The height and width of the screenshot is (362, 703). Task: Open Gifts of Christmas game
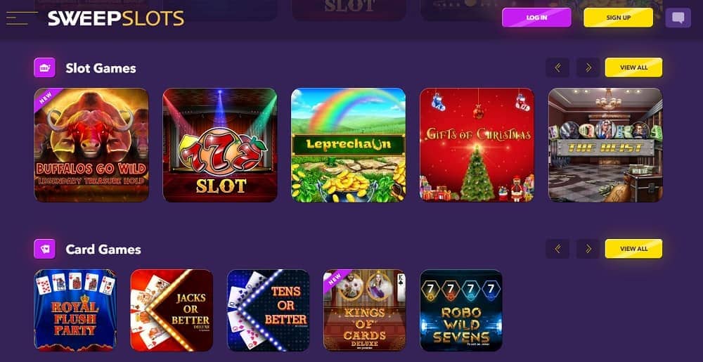click(477, 146)
